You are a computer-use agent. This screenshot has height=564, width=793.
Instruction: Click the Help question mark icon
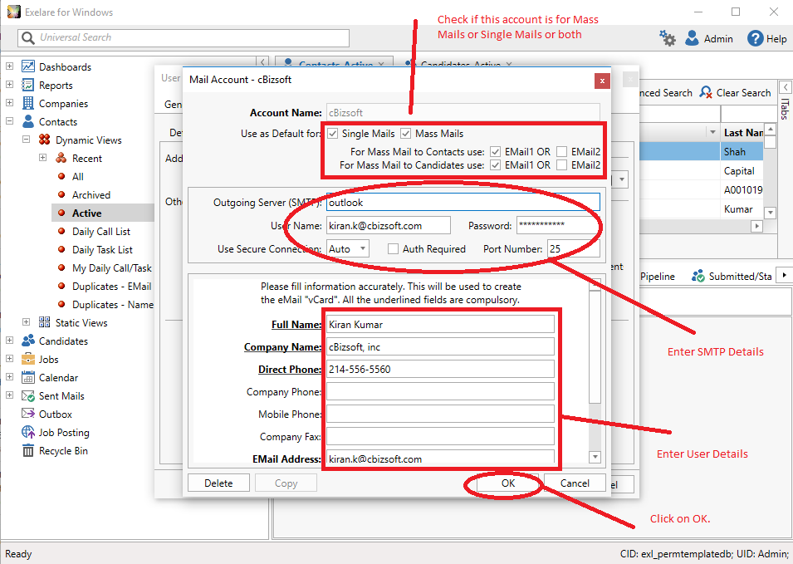pos(755,38)
